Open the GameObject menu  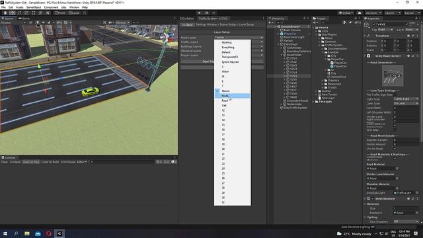click(34, 7)
